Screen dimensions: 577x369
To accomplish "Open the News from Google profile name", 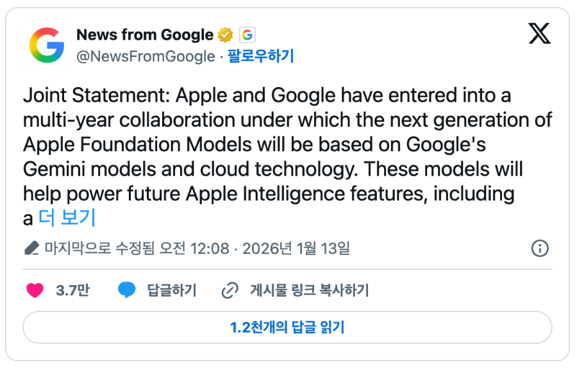I will [144, 35].
